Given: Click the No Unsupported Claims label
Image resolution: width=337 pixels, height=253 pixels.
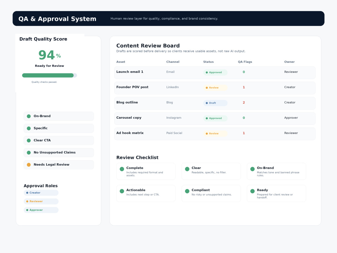Looking at the screenshot, I should tap(55, 152).
